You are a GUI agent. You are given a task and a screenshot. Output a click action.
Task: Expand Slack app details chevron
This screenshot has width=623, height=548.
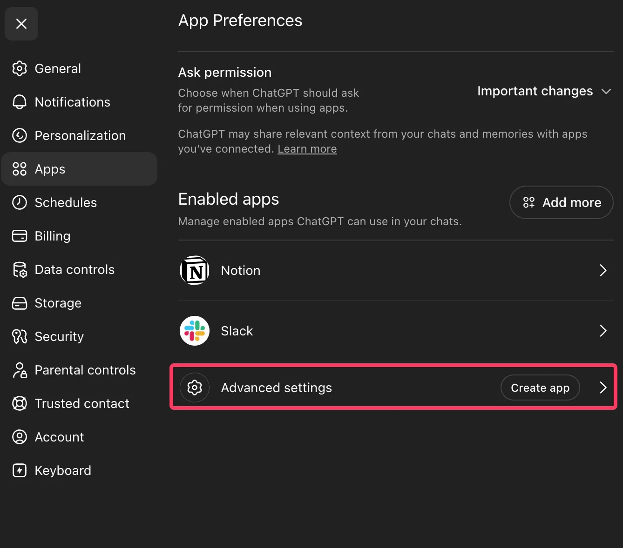tap(603, 331)
